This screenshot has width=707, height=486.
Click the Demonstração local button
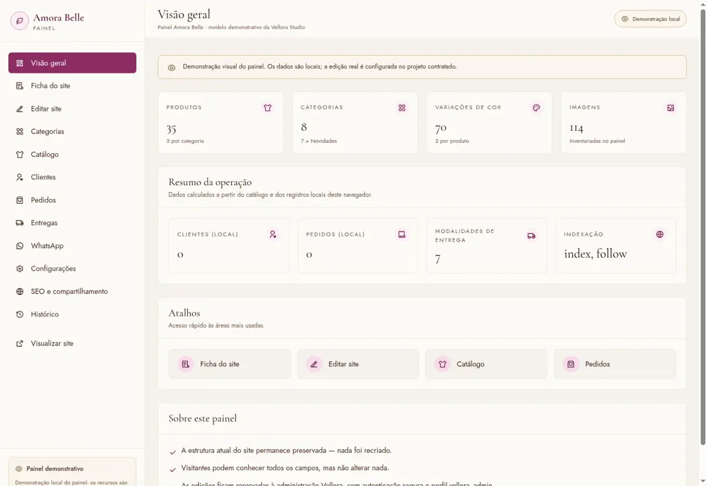[x=650, y=19]
